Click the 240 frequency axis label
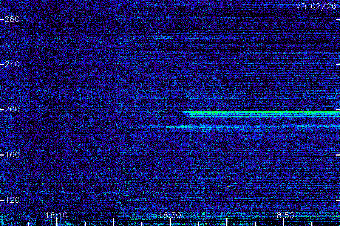The width and height of the screenshot is (340, 226). [x=12, y=64]
